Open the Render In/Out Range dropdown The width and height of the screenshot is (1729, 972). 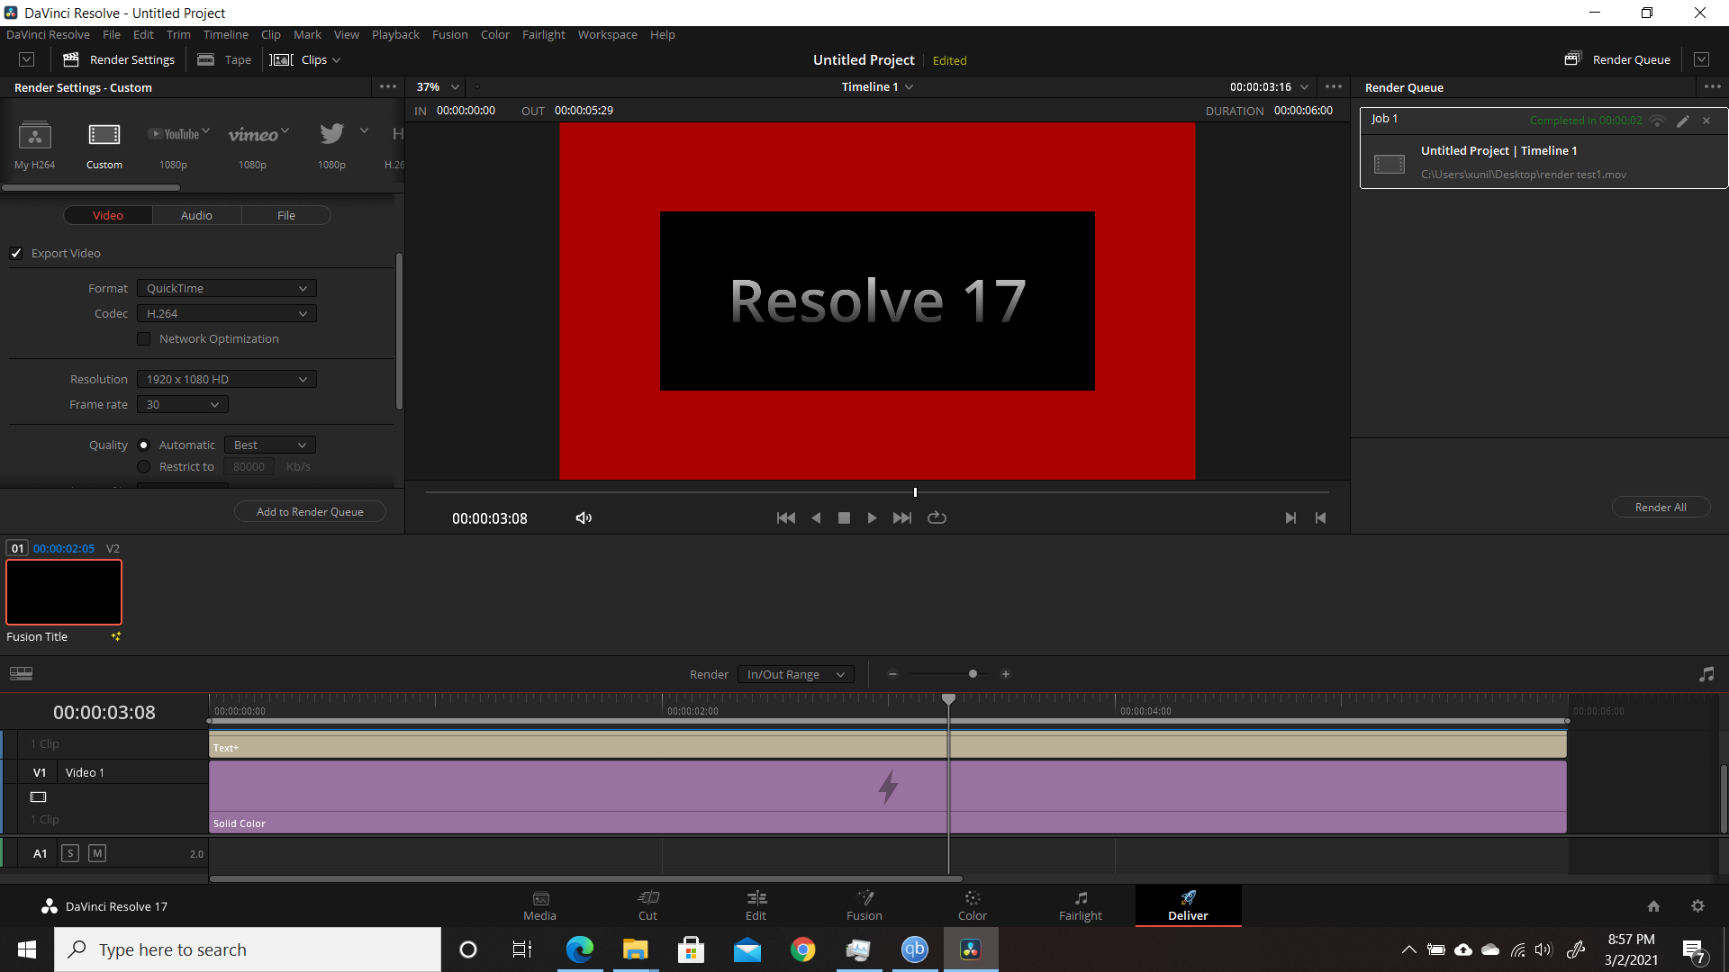(x=796, y=674)
